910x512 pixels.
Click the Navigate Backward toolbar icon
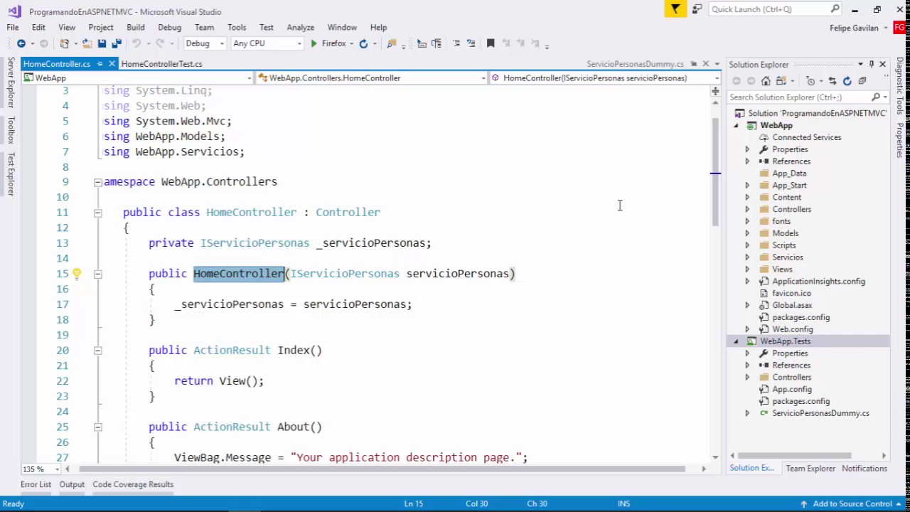pos(21,43)
